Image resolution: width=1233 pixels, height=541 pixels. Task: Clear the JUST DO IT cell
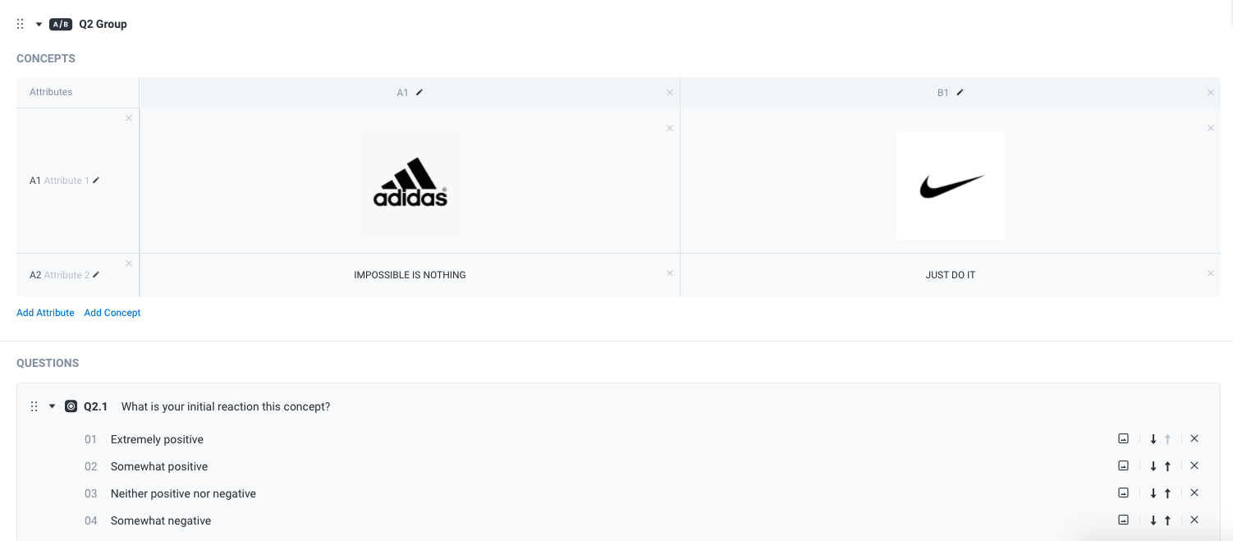[x=1211, y=273]
